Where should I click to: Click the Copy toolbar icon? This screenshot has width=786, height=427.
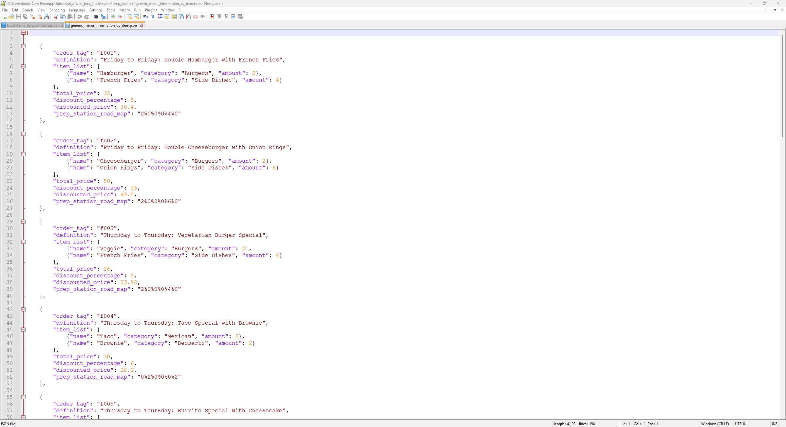pos(63,17)
